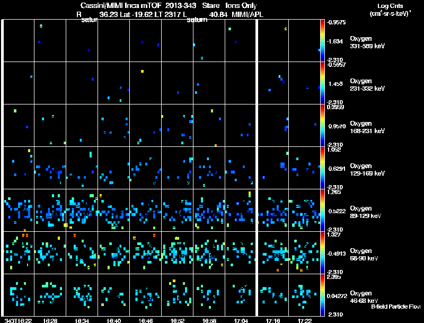The height and width of the screenshot is (323, 424).
Task: Click the '16:34' time axis label
Action: coord(82,320)
